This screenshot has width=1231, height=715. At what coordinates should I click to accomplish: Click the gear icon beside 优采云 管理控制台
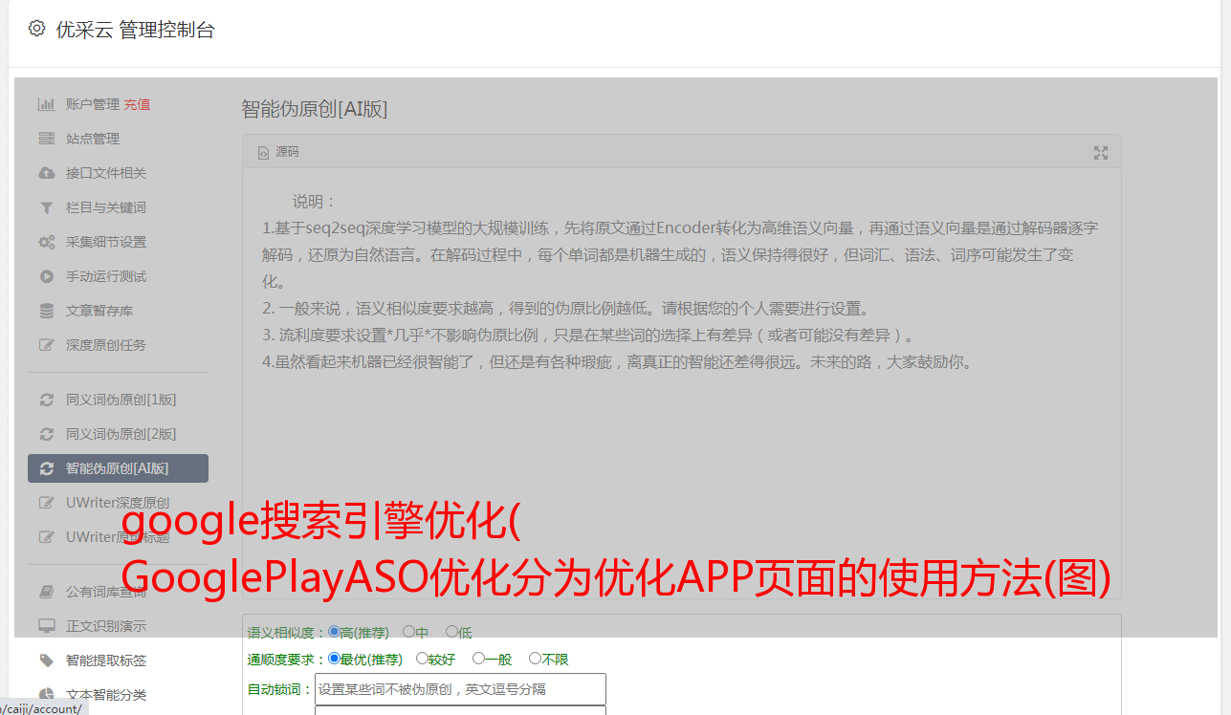pyautogui.click(x=36, y=29)
